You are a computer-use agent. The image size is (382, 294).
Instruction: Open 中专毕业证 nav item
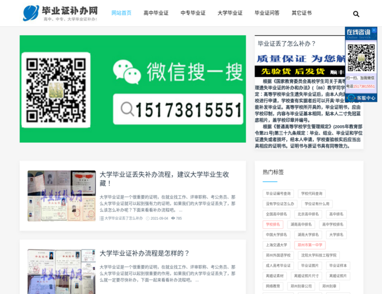pos(193,13)
